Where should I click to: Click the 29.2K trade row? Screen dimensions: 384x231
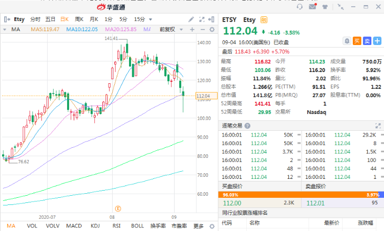pyautogui.click(x=343, y=135)
